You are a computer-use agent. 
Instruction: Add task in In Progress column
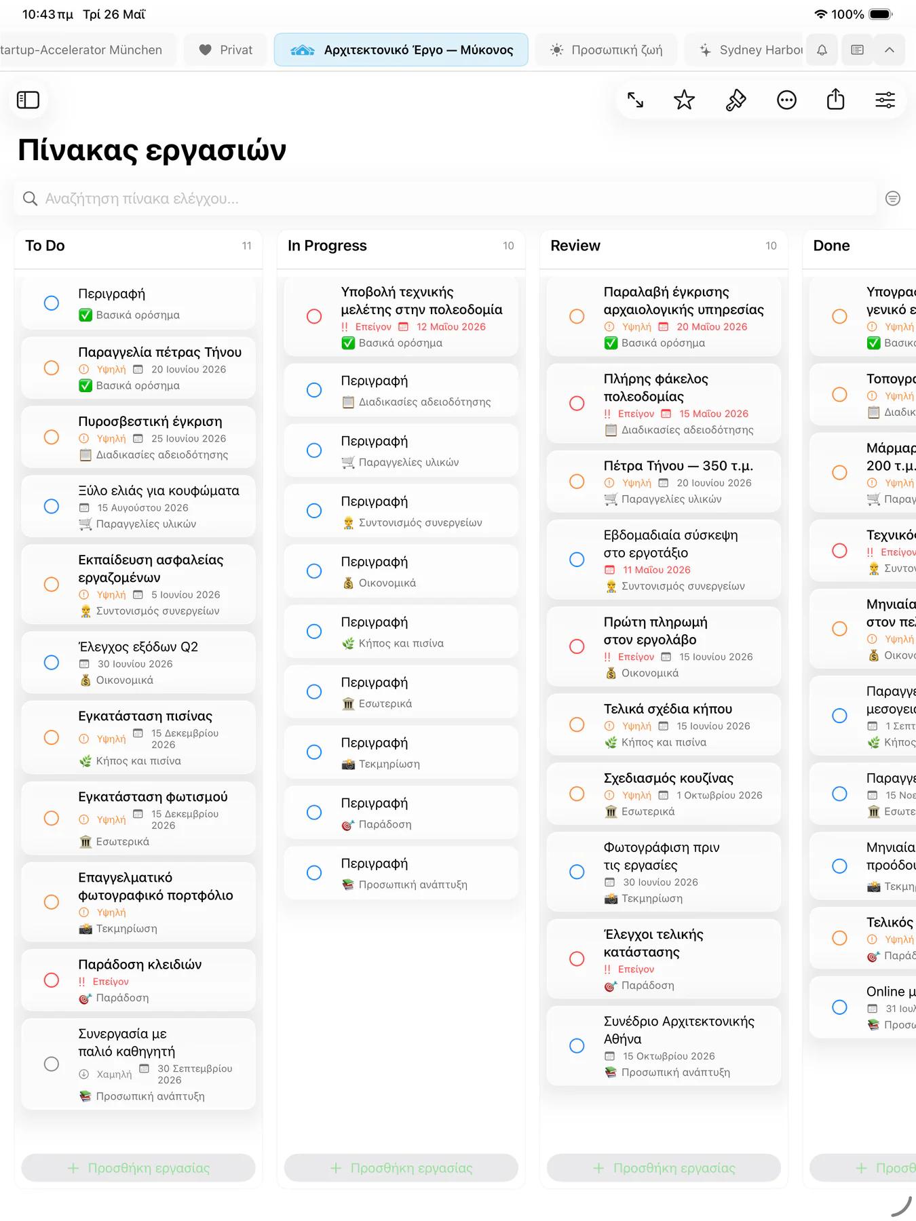[401, 1168]
